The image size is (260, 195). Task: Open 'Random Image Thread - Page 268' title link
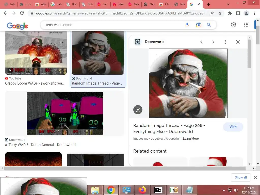(x=169, y=128)
